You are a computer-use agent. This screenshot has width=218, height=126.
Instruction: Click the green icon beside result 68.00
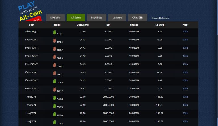coord(54,114)
